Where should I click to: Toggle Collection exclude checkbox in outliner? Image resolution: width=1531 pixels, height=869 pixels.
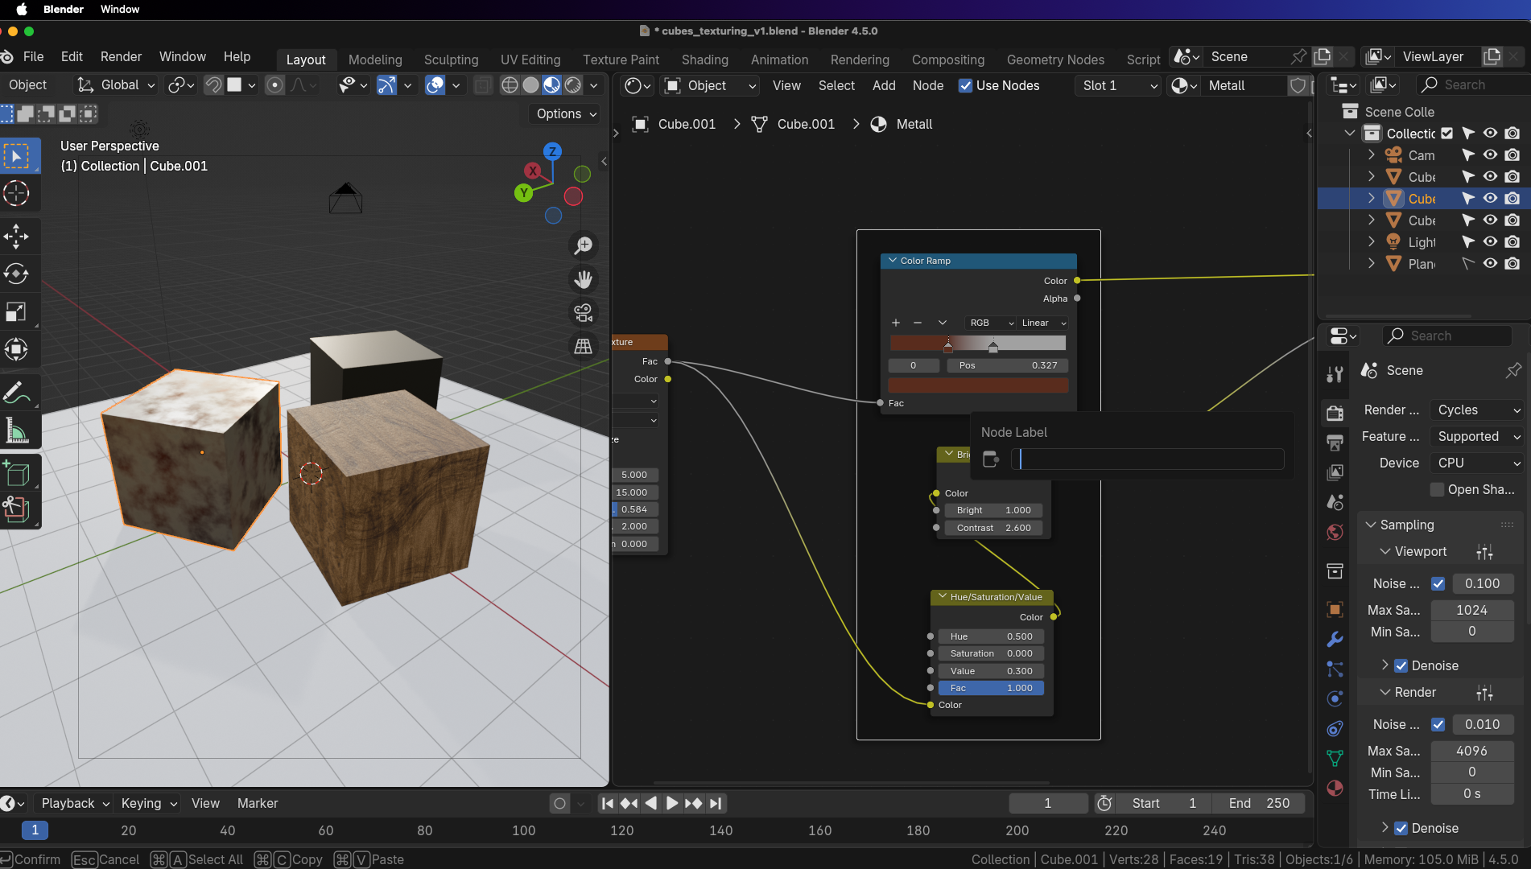1446,134
